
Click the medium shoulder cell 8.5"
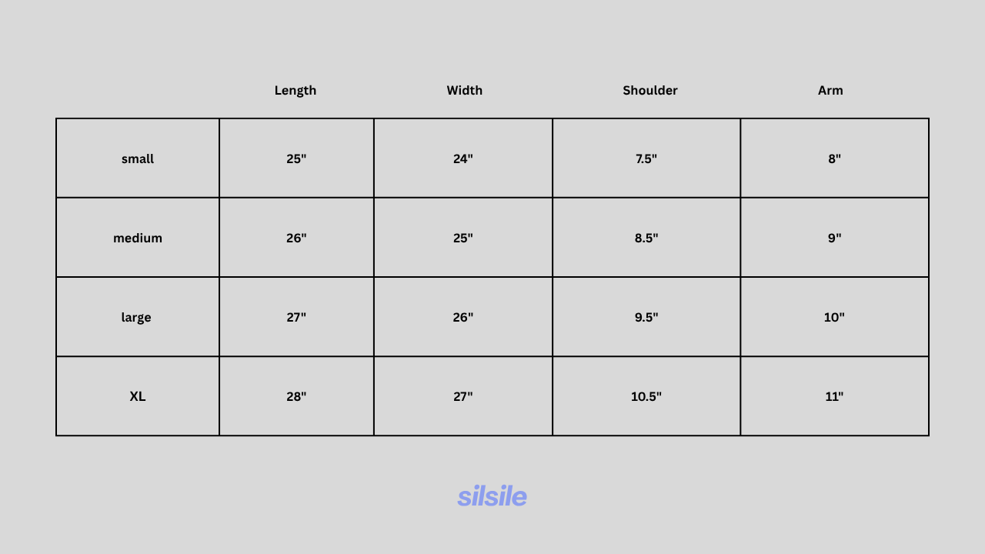[646, 238]
